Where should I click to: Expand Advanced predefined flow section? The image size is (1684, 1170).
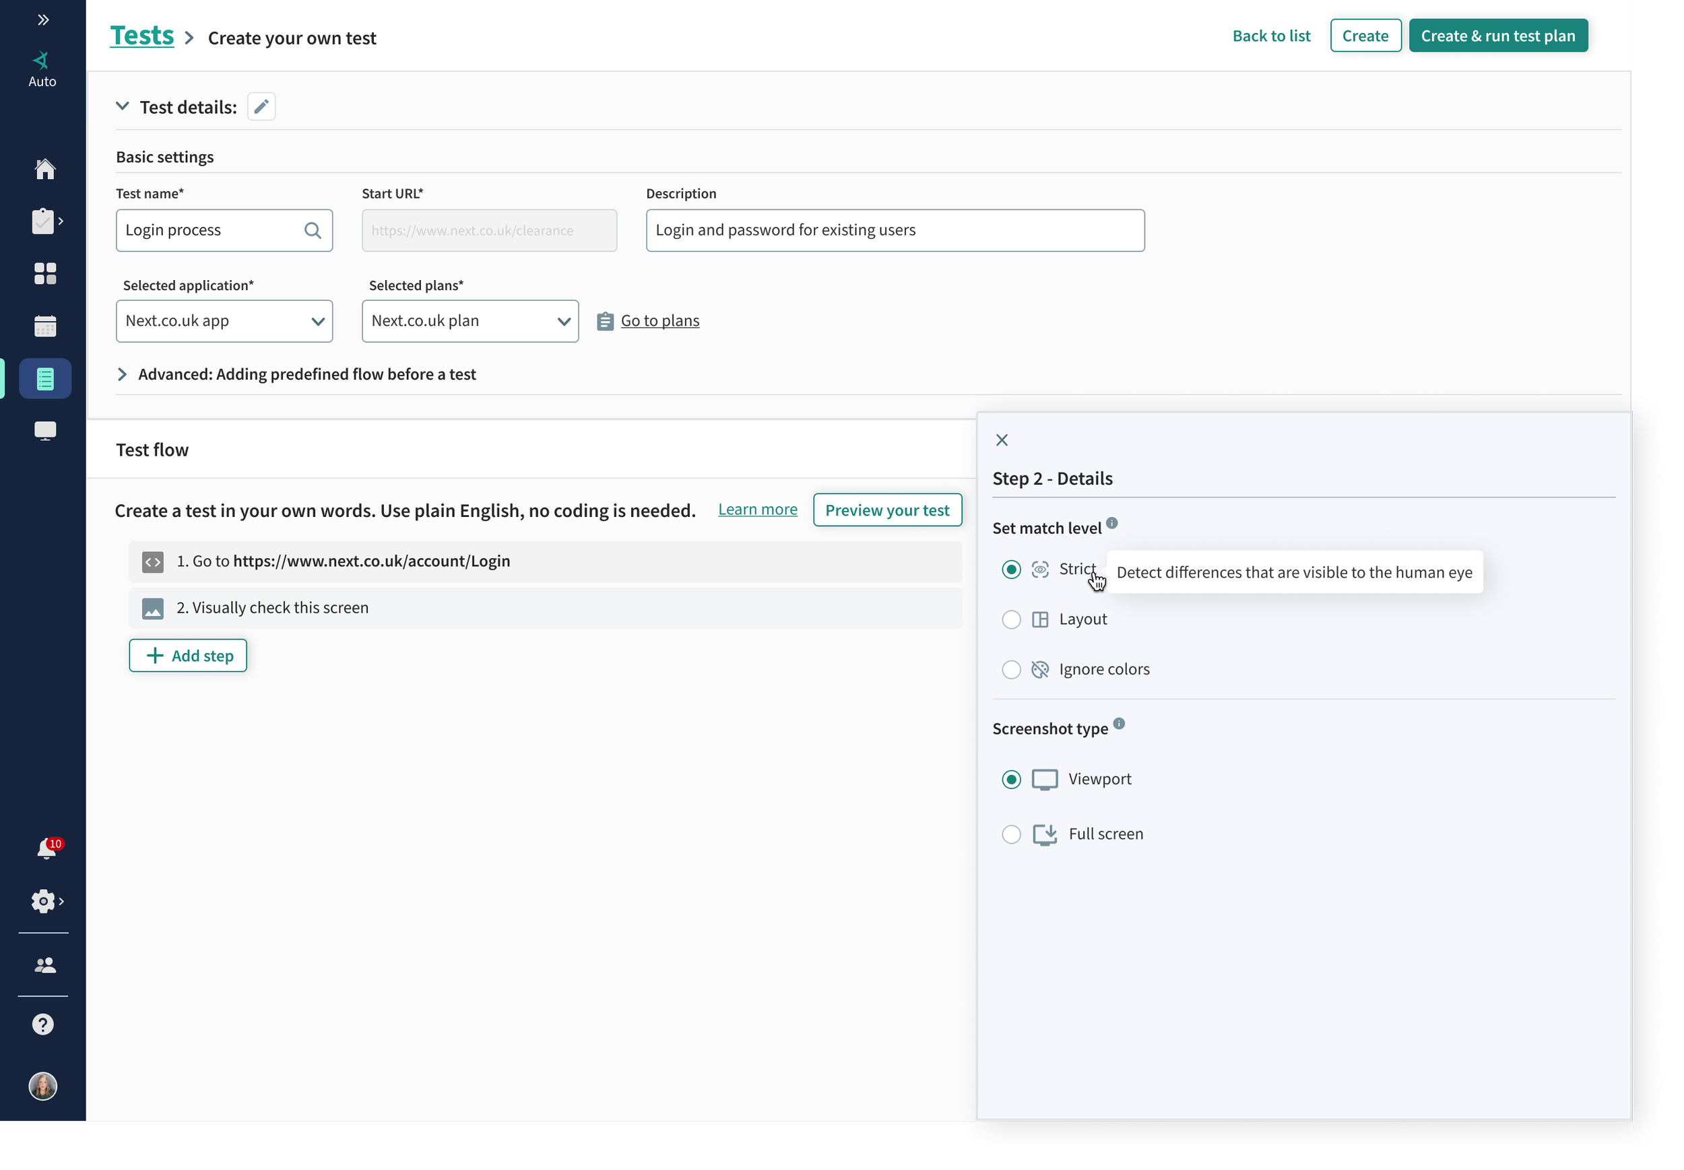(122, 374)
